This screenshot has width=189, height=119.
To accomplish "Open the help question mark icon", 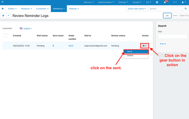I will pos(157,2).
